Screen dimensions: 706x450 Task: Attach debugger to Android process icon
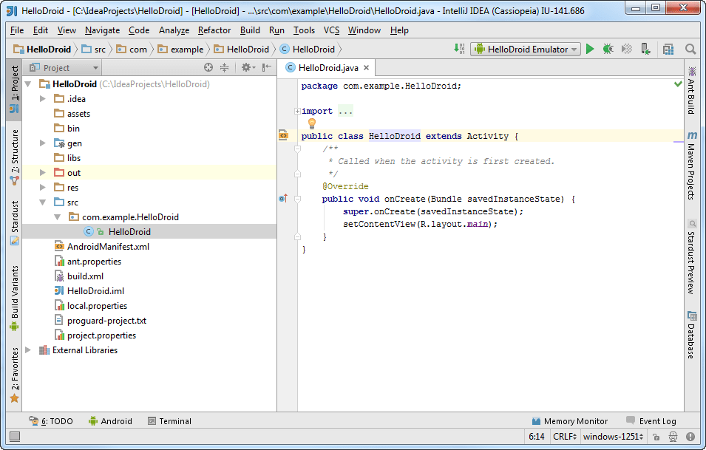[x=645, y=49]
